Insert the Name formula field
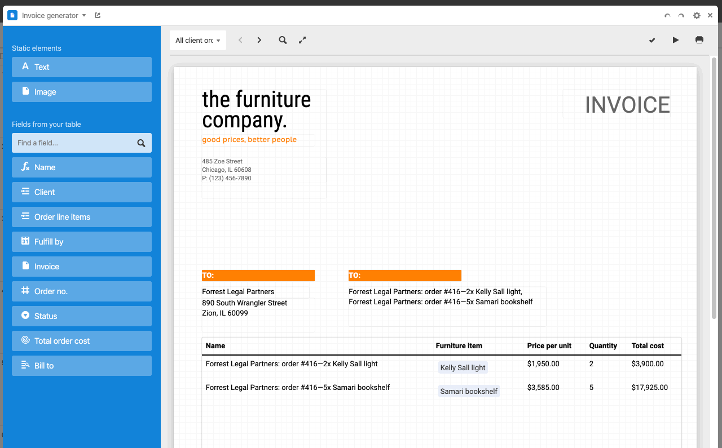722x448 pixels. (82, 167)
